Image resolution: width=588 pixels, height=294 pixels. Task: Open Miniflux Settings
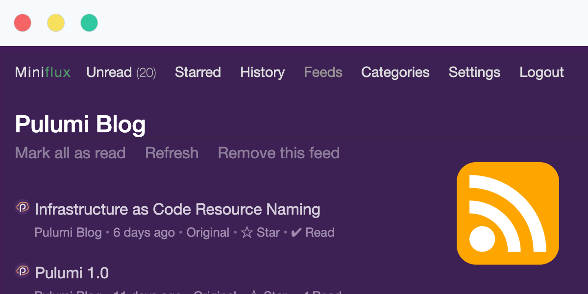(x=474, y=73)
